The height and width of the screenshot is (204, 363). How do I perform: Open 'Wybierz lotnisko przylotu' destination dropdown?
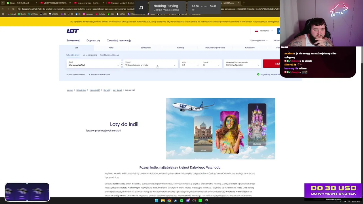151,63
